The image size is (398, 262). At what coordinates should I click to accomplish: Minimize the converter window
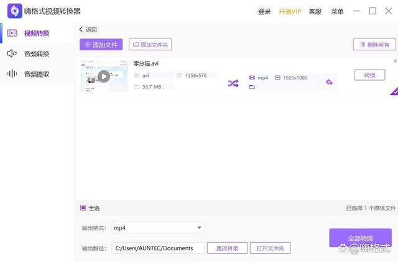[356, 11]
